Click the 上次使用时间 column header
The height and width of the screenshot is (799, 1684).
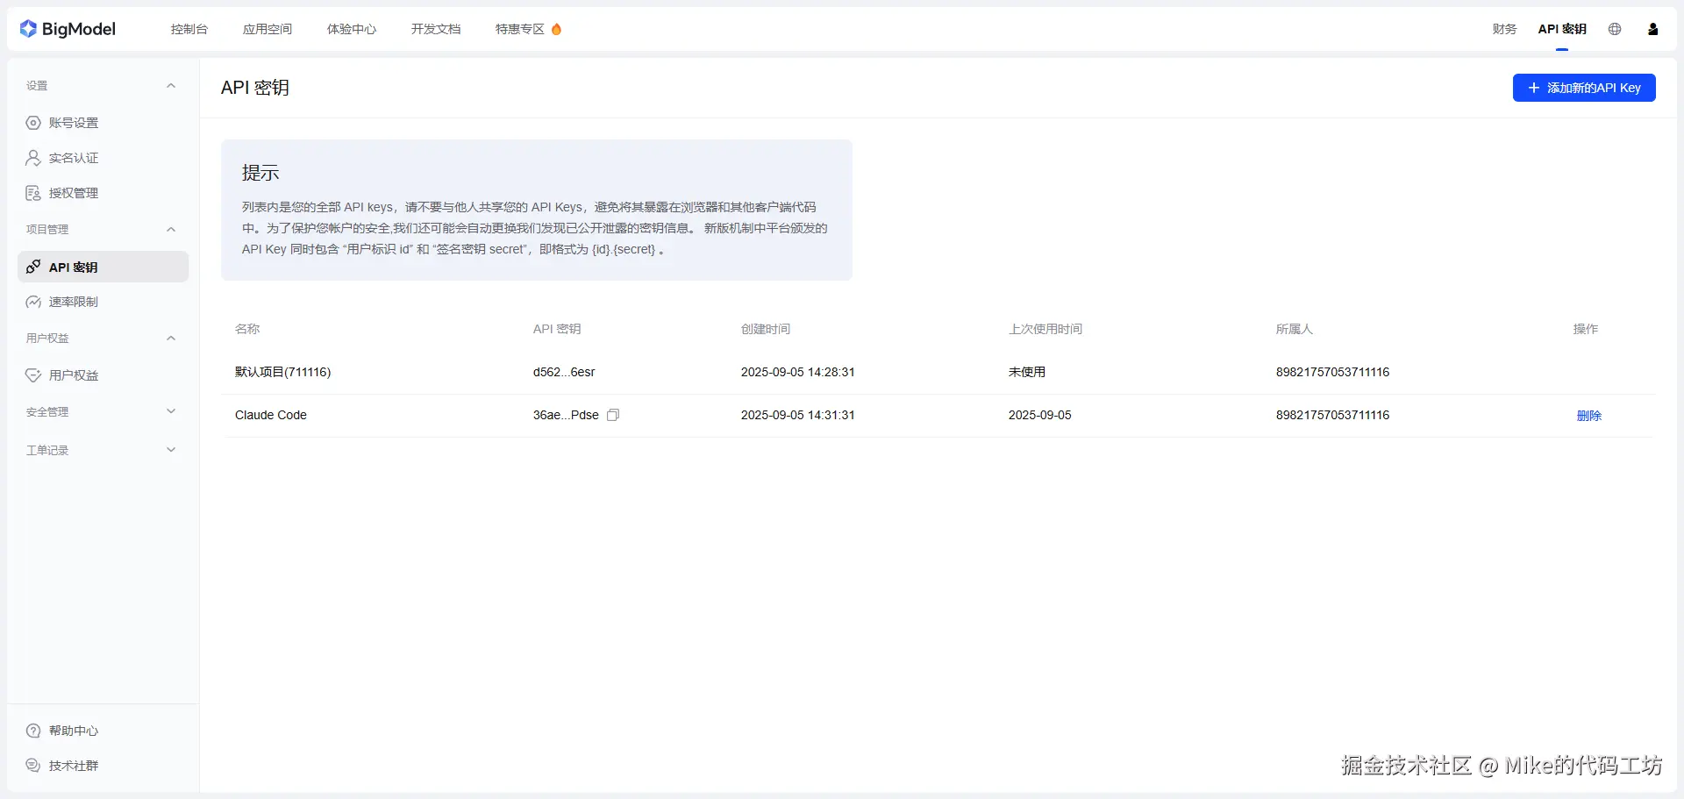[1045, 329]
